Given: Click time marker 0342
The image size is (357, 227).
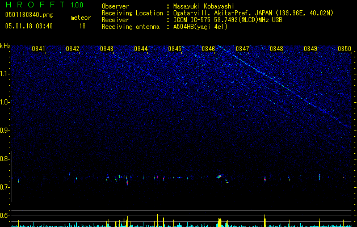Looking at the screenshot, I should pyautogui.click(x=73, y=48).
